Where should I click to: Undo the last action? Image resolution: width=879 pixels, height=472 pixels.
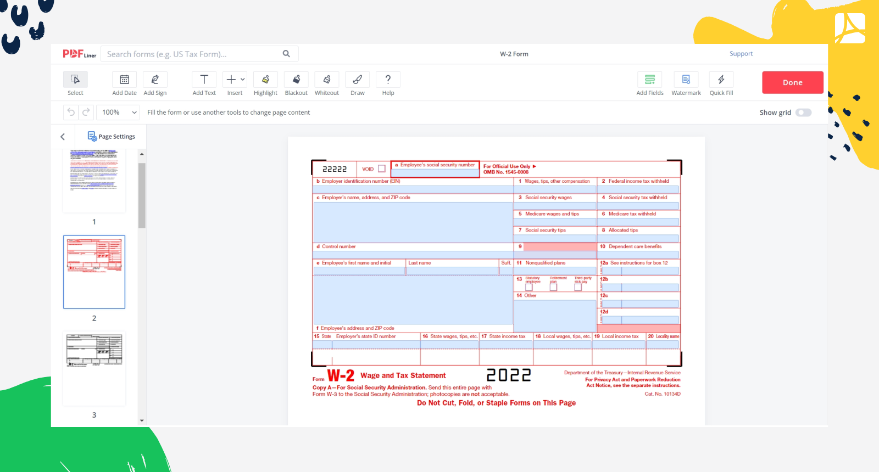[x=71, y=113]
